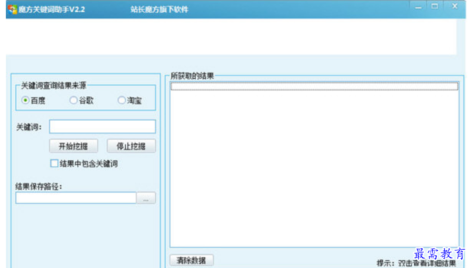The height and width of the screenshot is (268, 469).
Task: Click the app logo icon in title bar
Action: pyautogui.click(x=12, y=9)
